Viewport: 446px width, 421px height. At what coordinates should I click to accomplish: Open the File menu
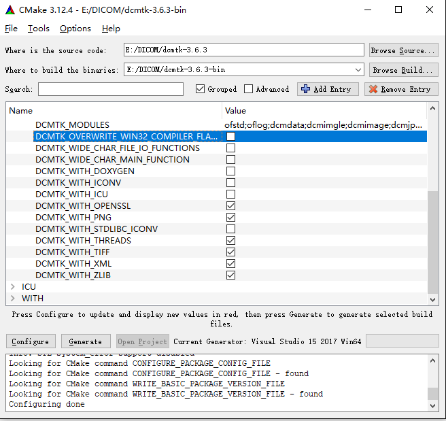(x=11, y=29)
